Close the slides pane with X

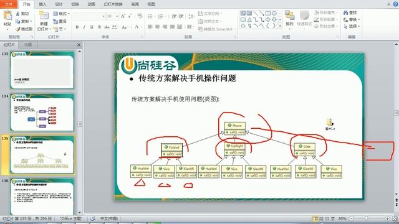tap(79, 45)
